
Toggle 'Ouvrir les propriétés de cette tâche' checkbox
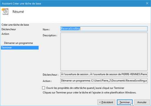[44, 88]
